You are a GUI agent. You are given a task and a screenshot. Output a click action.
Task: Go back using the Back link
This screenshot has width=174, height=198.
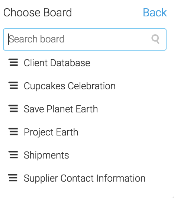(155, 12)
